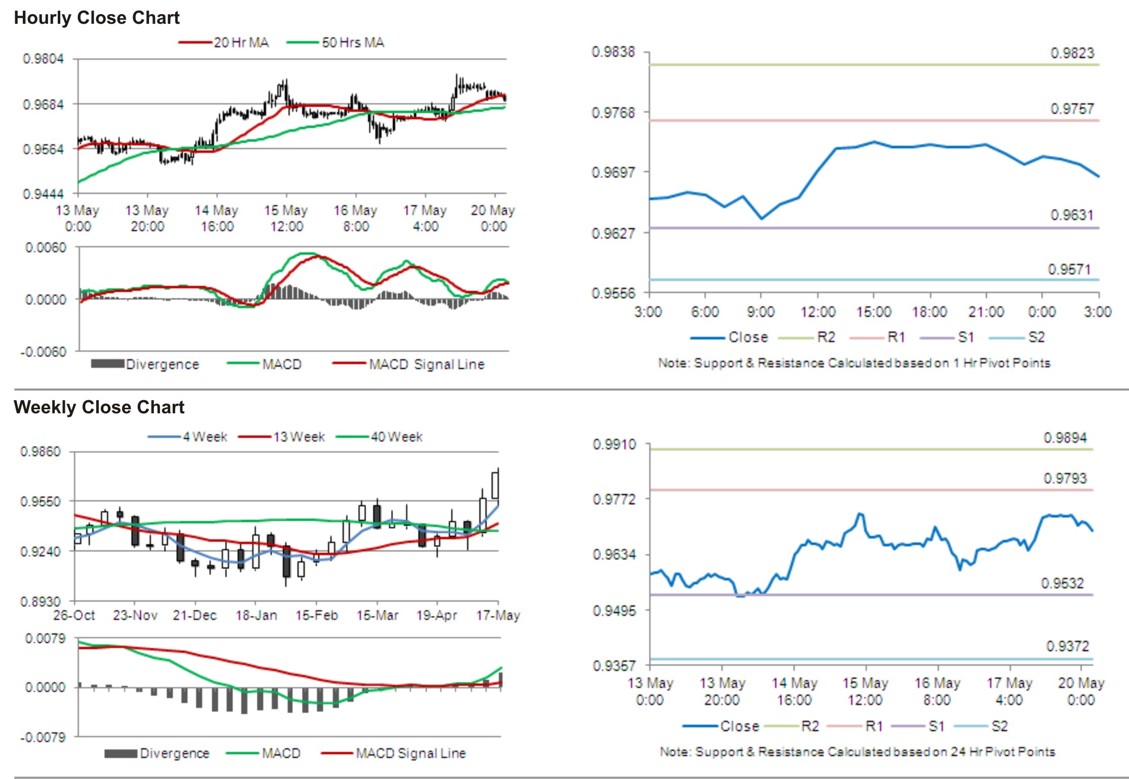Click the y-axis label 0.9804 on the hourly chart
This screenshot has width=1129, height=779.
click(44, 59)
